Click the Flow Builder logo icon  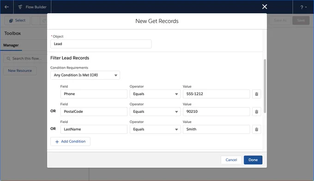[20, 7]
